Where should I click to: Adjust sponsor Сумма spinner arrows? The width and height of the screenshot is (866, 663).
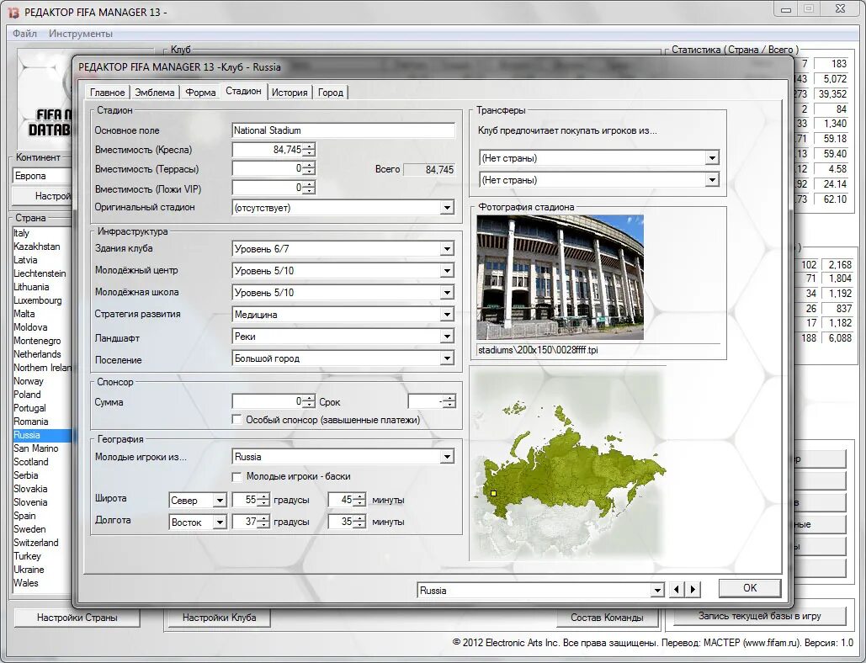point(310,401)
